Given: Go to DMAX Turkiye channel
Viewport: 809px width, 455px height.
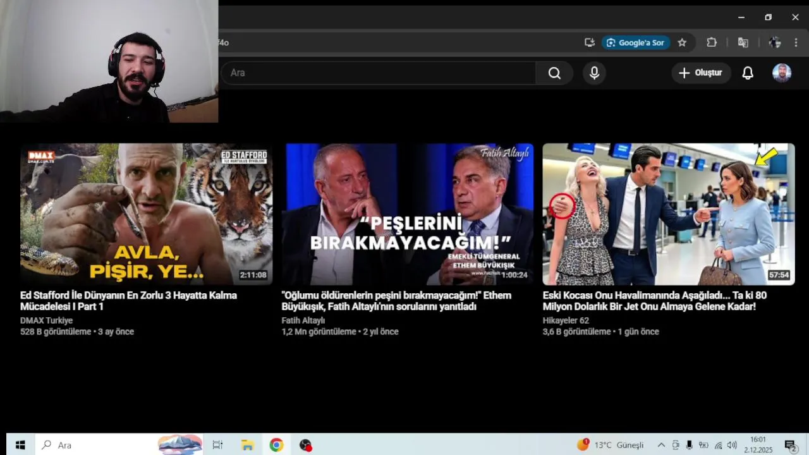Looking at the screenshot, I should coord(46,320).
